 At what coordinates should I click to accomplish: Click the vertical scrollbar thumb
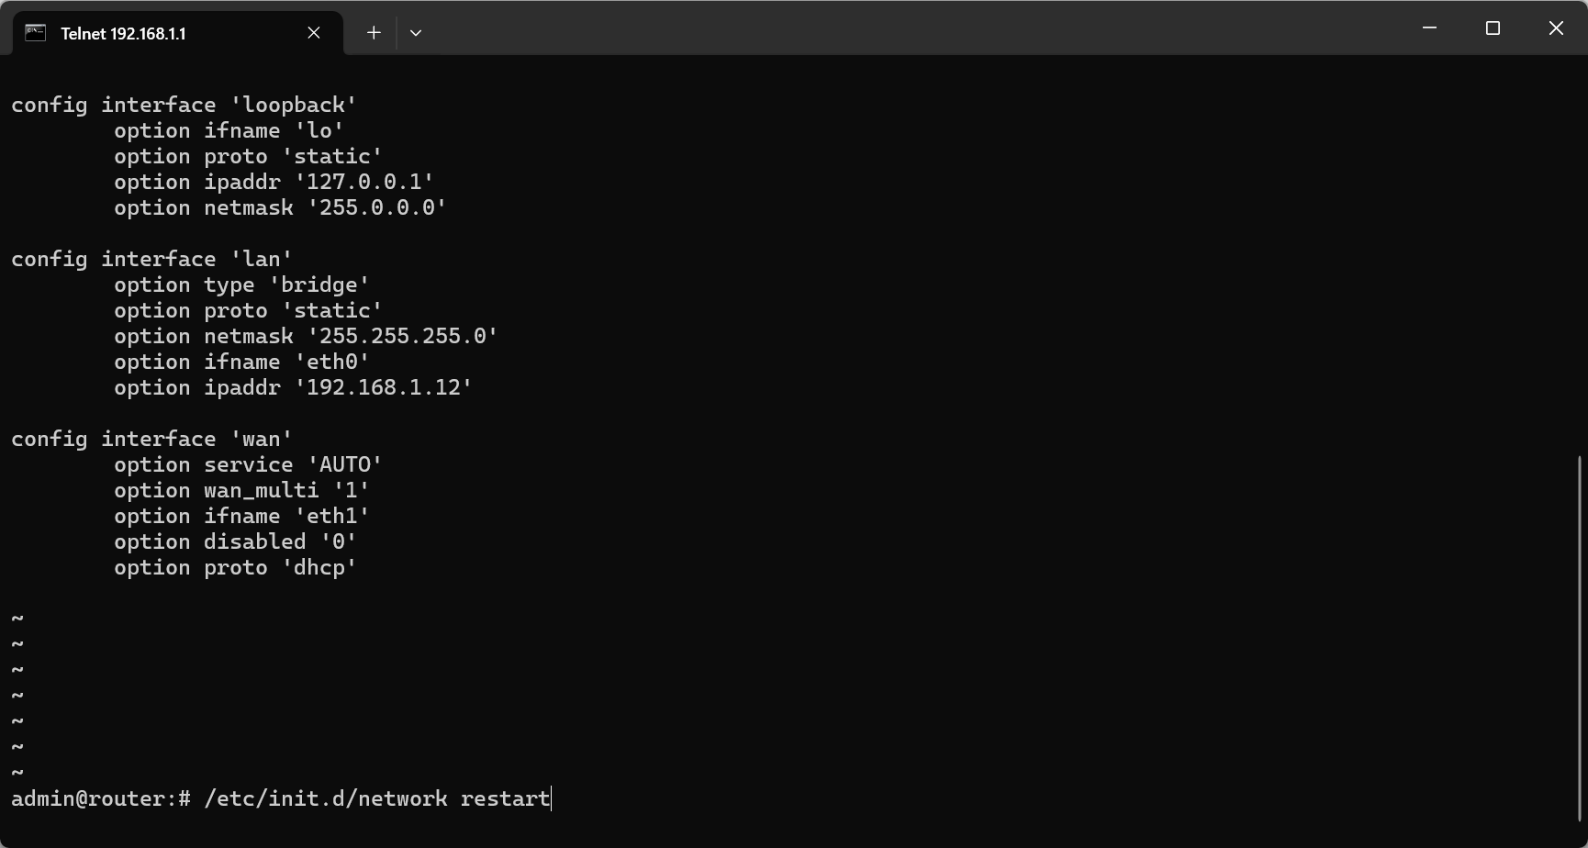tap(1580, 637)
